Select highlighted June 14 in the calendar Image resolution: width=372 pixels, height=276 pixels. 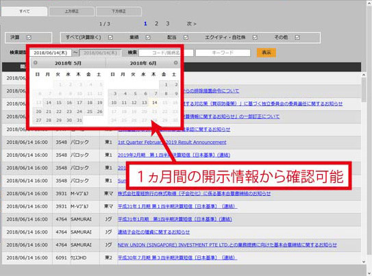[154, 103]
